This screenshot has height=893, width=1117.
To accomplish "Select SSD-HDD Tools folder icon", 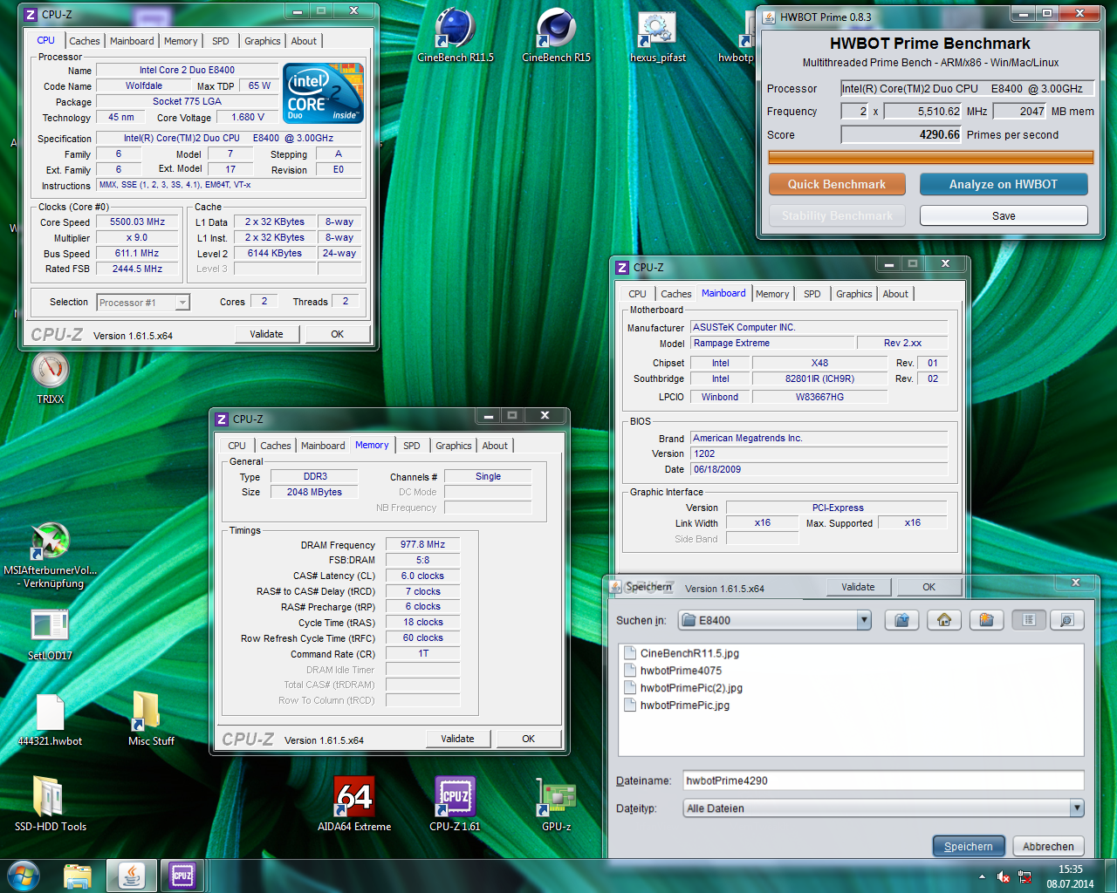I will pos(50,804).
